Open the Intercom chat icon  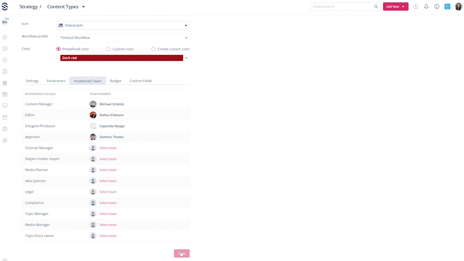[x=447, y=7]
